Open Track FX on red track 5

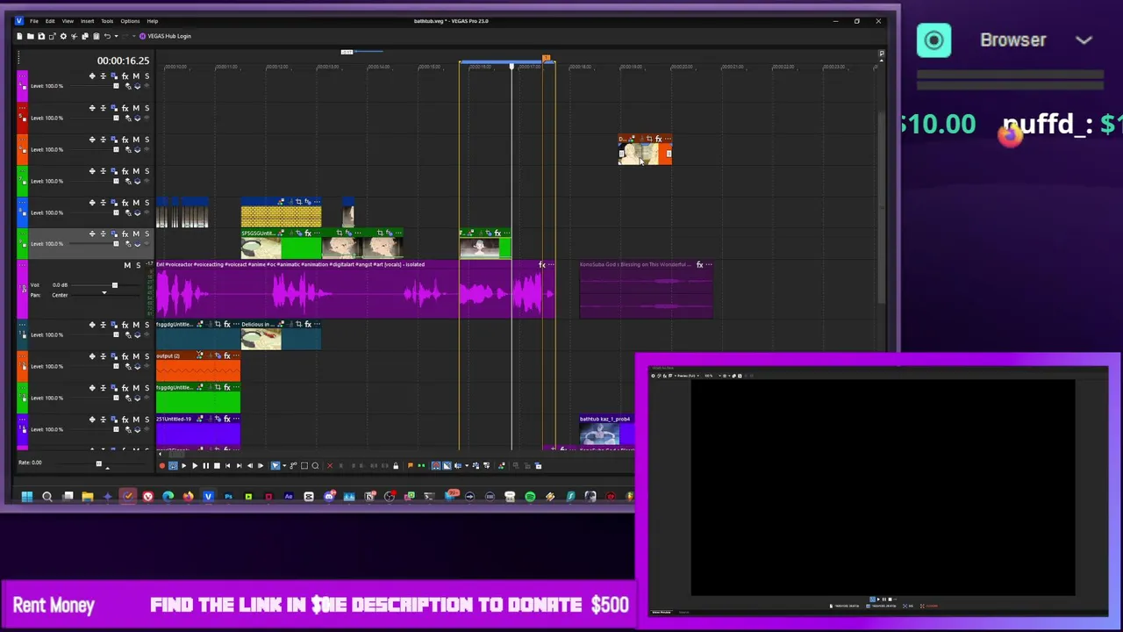click(125, 108)
